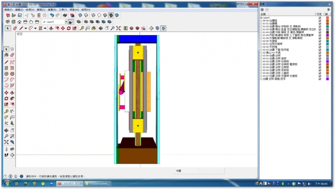Make layer 03-07 the active layer
335x189 pixels.
[261, 76]
